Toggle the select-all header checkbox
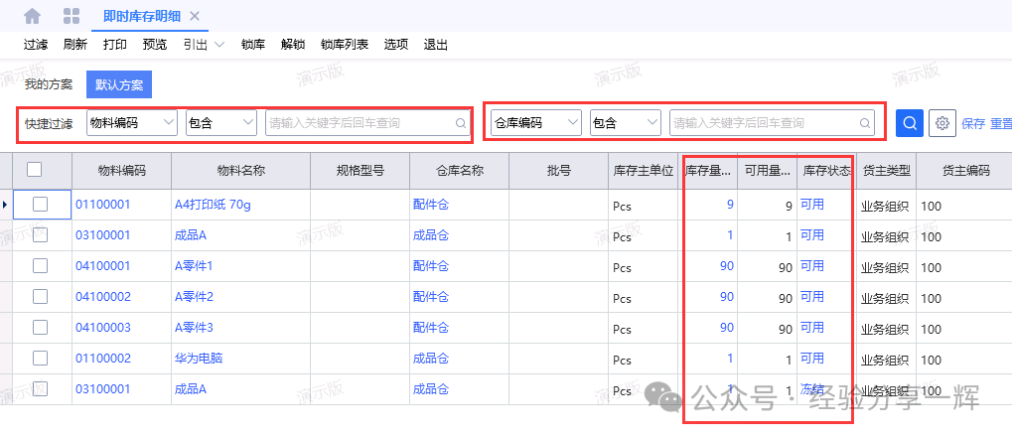 point(34,170)
